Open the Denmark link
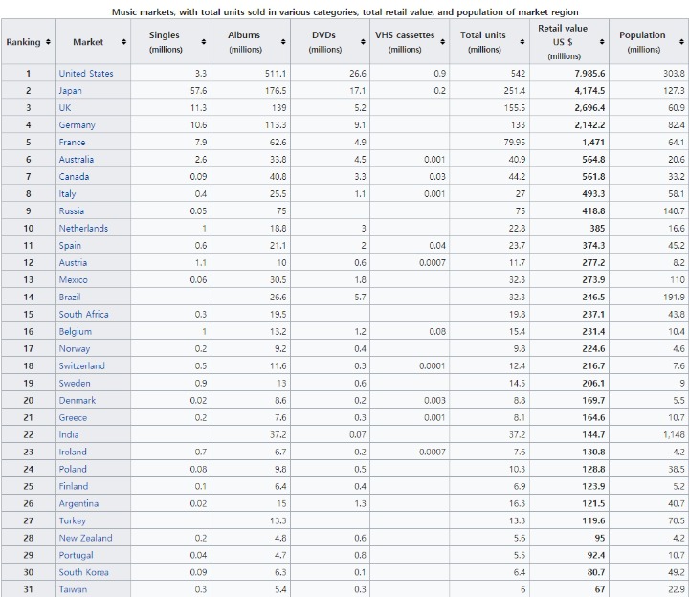This screenshot has width=689, height=597. coord(78,400)
